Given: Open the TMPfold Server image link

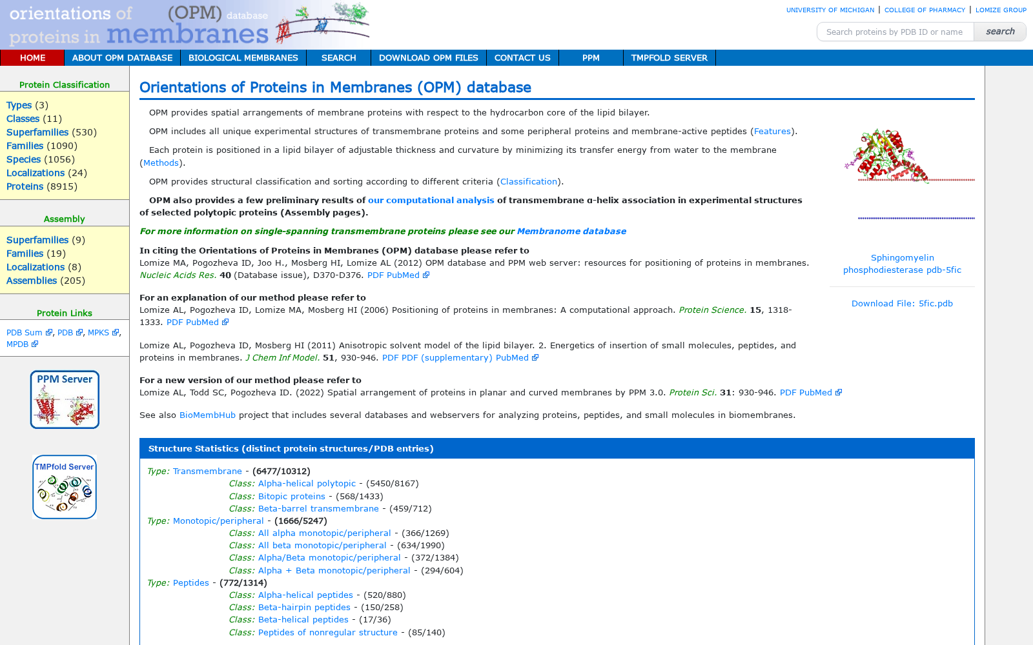Looking at the screenshot, I should pyautogui.click(x=65, y=487).
